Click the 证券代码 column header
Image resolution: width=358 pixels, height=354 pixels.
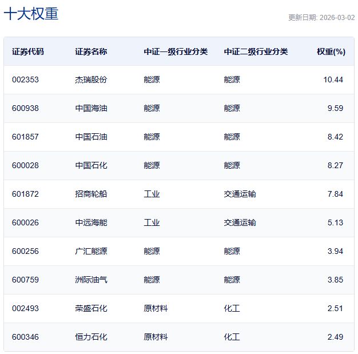pyautogui.click(x=28, y=51)
